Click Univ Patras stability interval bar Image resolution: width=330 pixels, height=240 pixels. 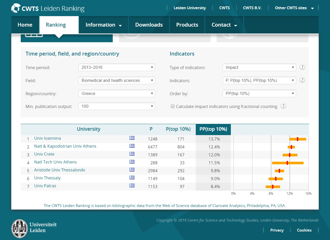pos(273,187)
